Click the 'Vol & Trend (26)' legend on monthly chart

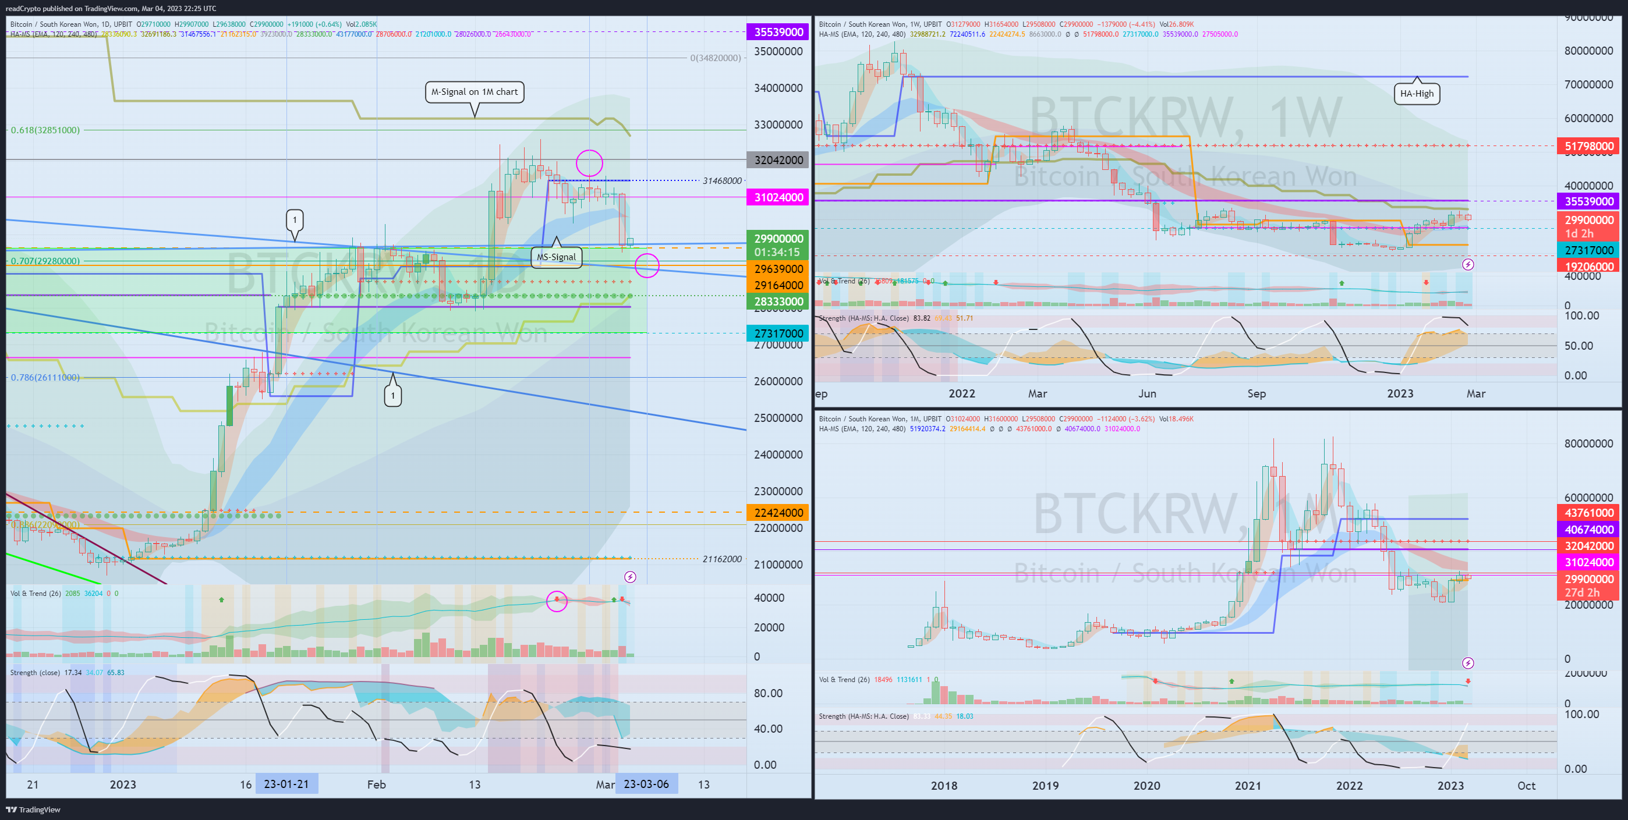coord(844,680)
